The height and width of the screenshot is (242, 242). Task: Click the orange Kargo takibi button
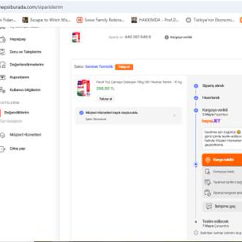click(222, 160)
